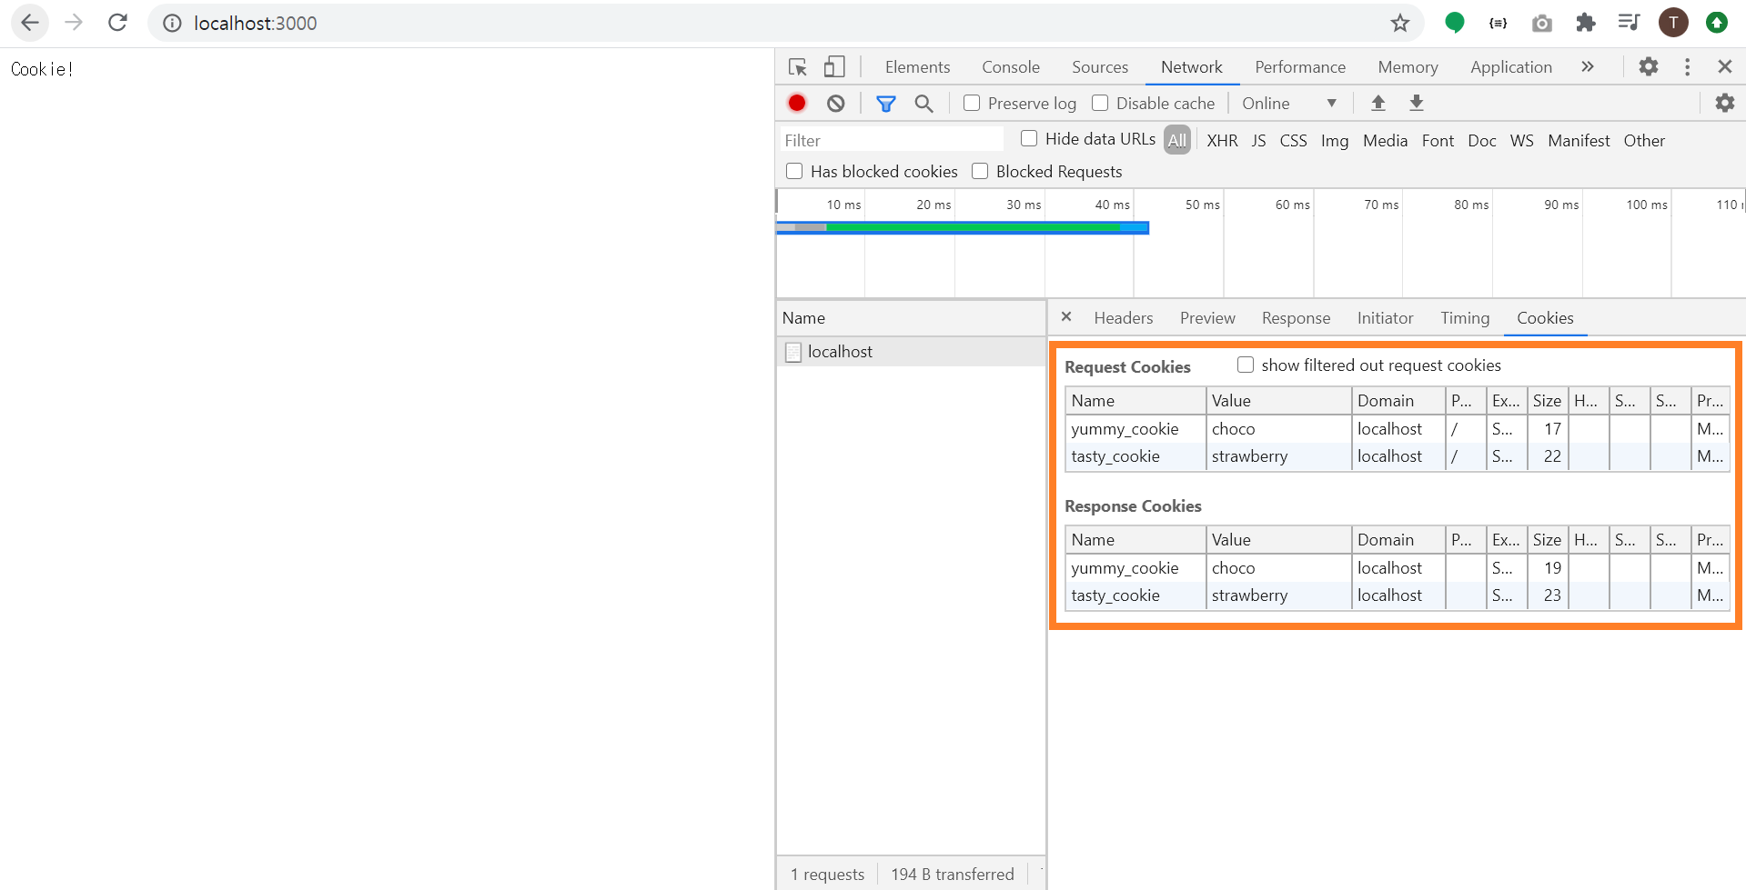
Task: Switch to the Console tab
Action: pyautogui.click(x=1011, y=67)
